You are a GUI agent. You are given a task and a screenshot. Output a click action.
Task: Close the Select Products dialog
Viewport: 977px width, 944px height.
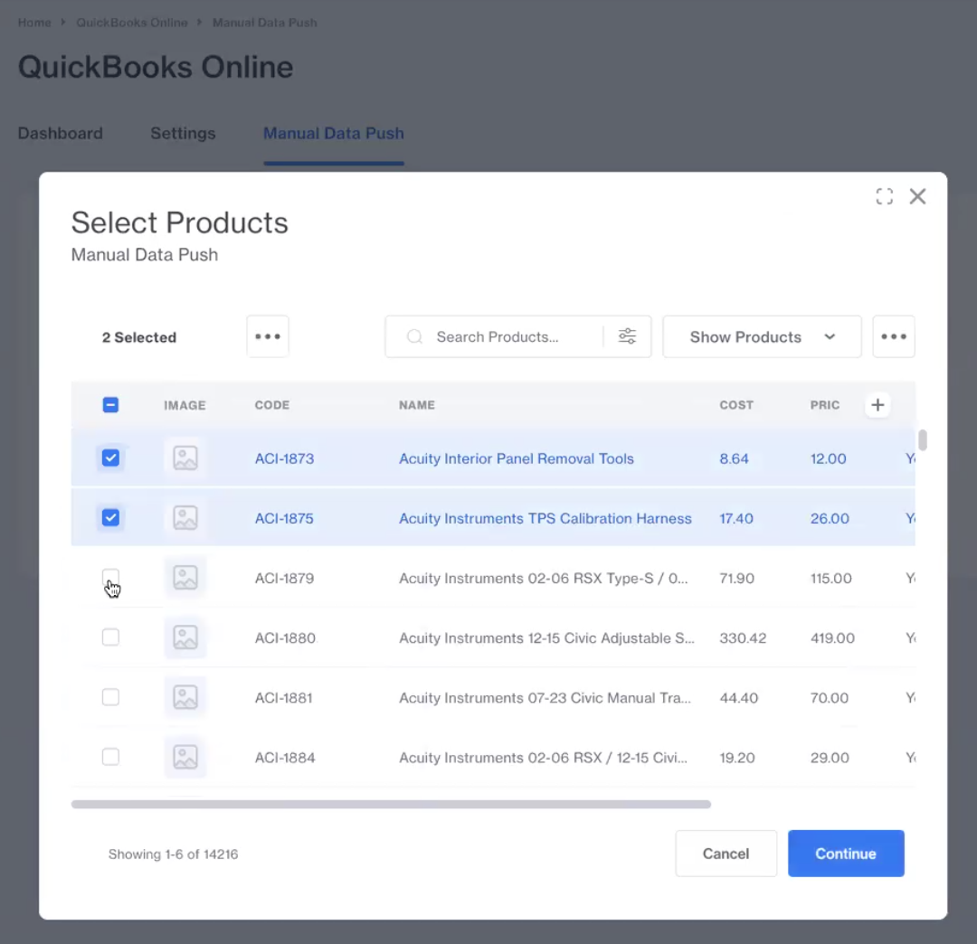(x=917, y=197)
